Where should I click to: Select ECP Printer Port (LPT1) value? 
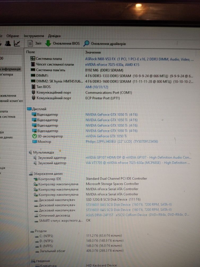(x=103, y=98)
